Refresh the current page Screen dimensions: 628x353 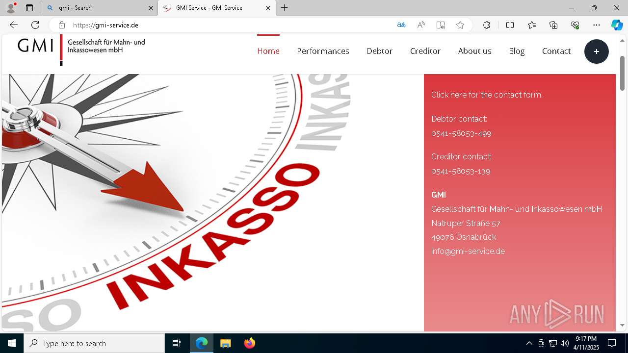point(35,25)
